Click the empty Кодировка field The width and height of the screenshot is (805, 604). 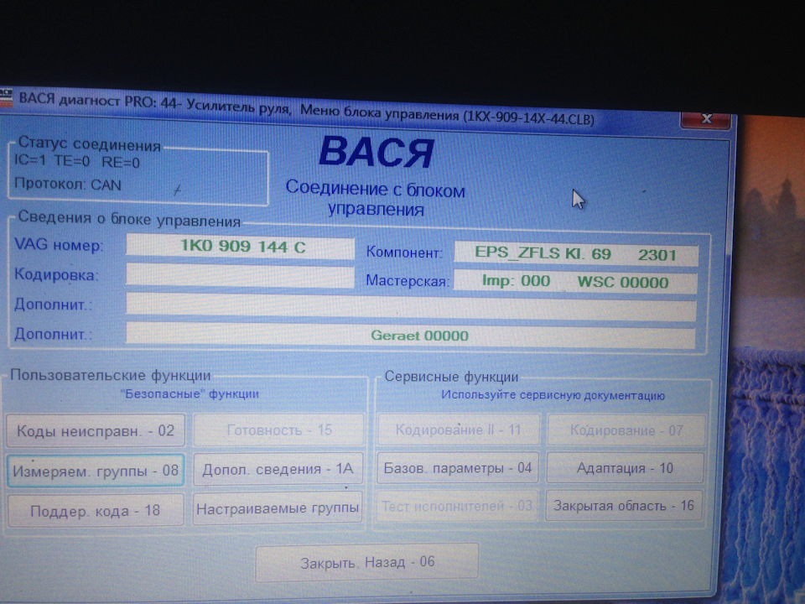point(241,276)
